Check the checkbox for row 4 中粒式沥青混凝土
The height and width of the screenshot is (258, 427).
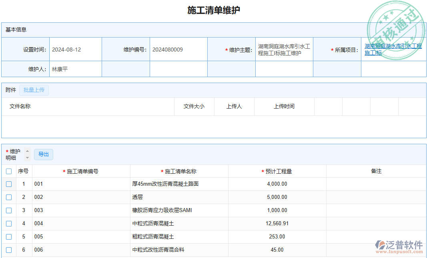[x=9, y=224]
